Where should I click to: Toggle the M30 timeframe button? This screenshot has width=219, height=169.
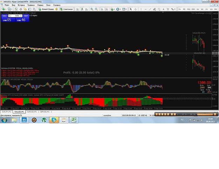pos(193,9)
